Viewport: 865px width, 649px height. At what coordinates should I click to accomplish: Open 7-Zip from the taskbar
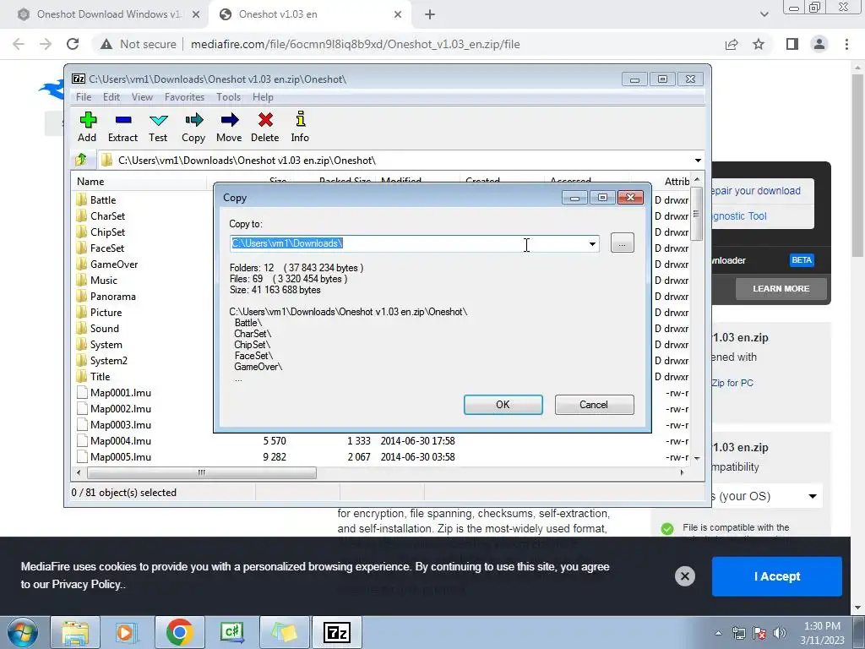(x=337, y=632)
